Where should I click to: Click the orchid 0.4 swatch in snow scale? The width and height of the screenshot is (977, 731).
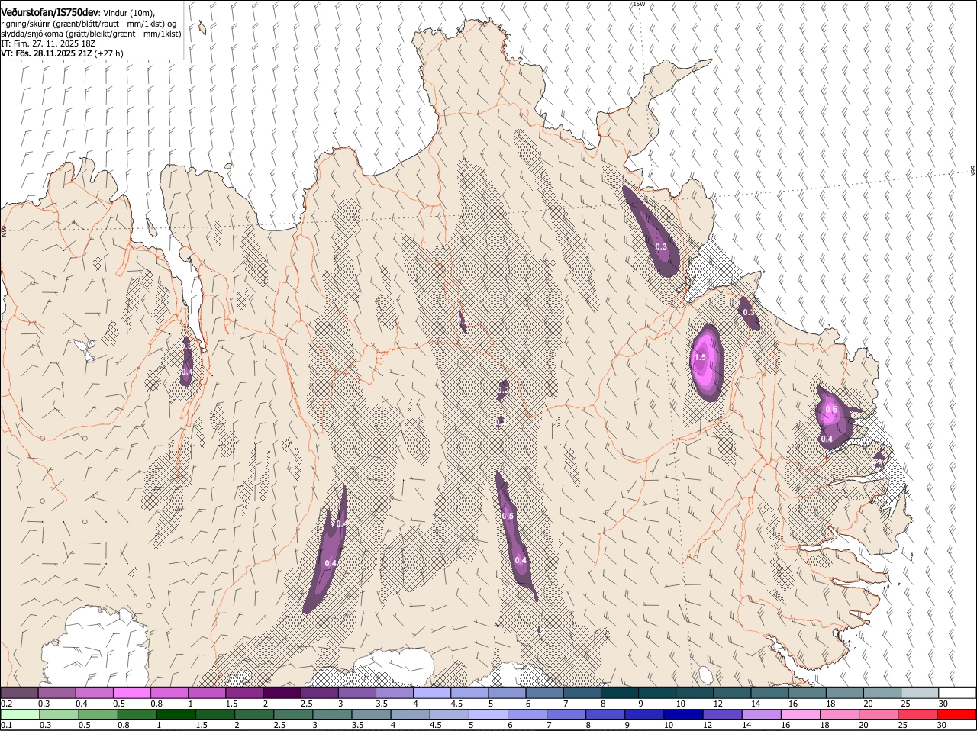tap(94, 692)
